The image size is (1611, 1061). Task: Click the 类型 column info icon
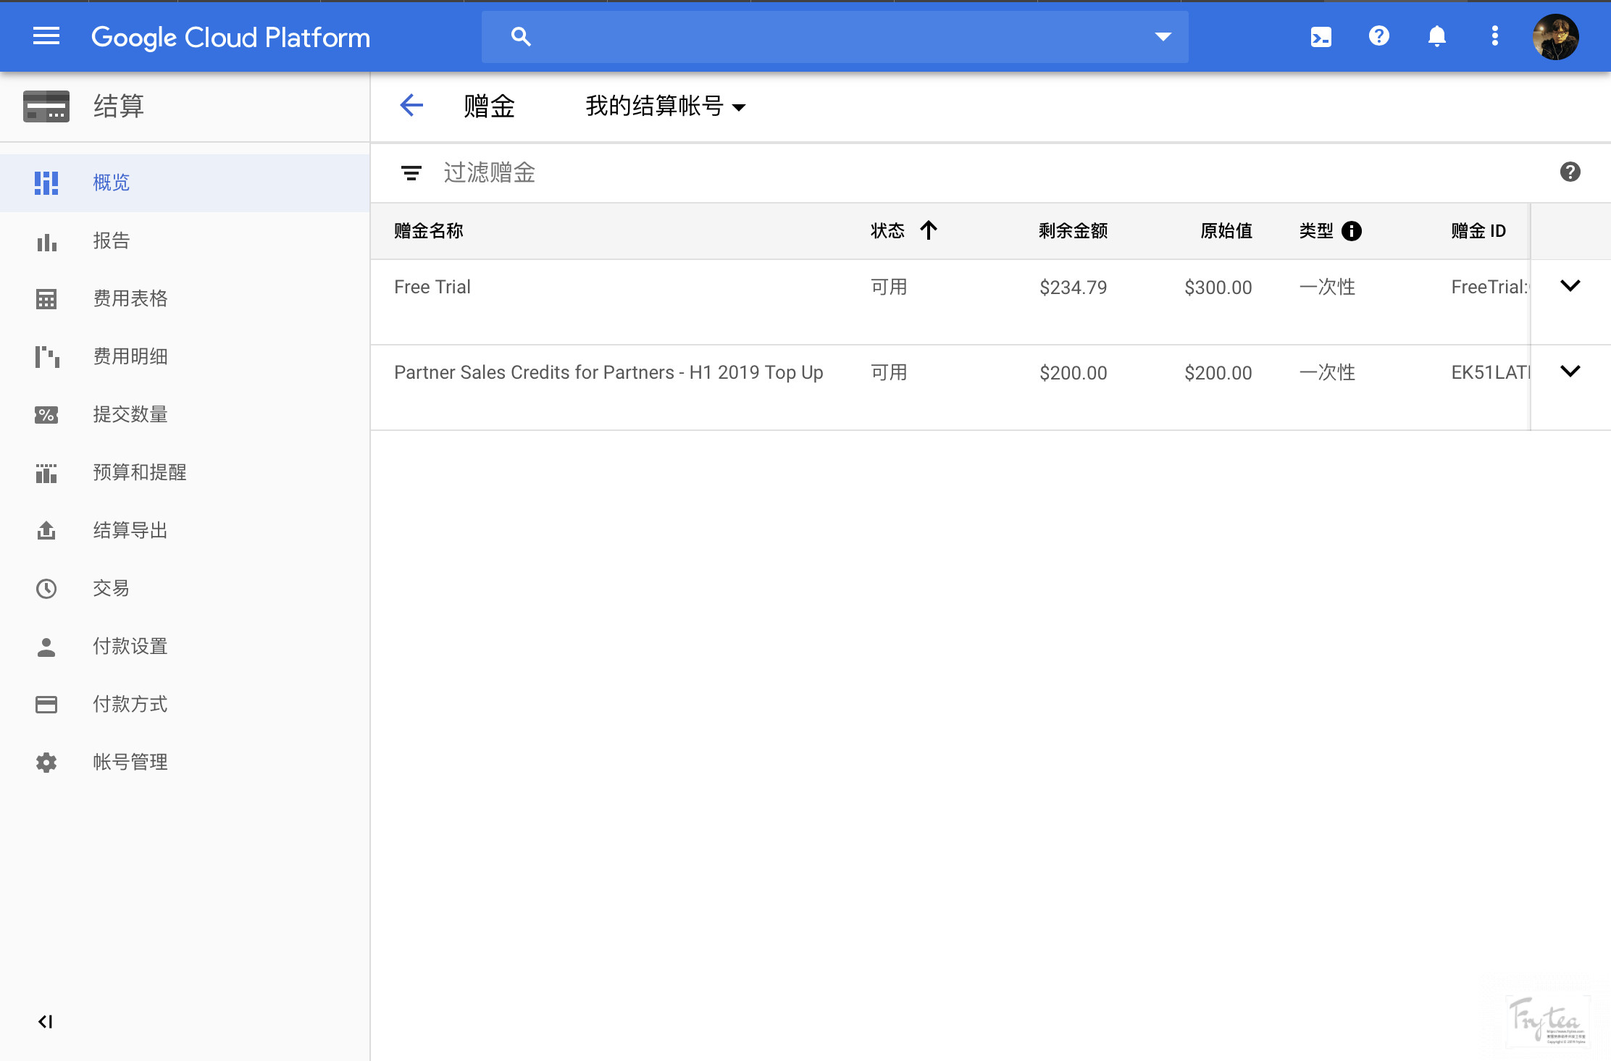coord(1351,231)
